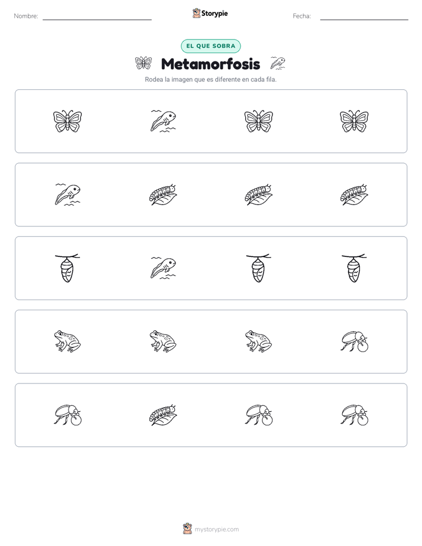Image resolution: width=422 pixels, height=546 pixels.
Task: Click the Nombre input line
Action: pyautogui.click(x=97, y=17)
